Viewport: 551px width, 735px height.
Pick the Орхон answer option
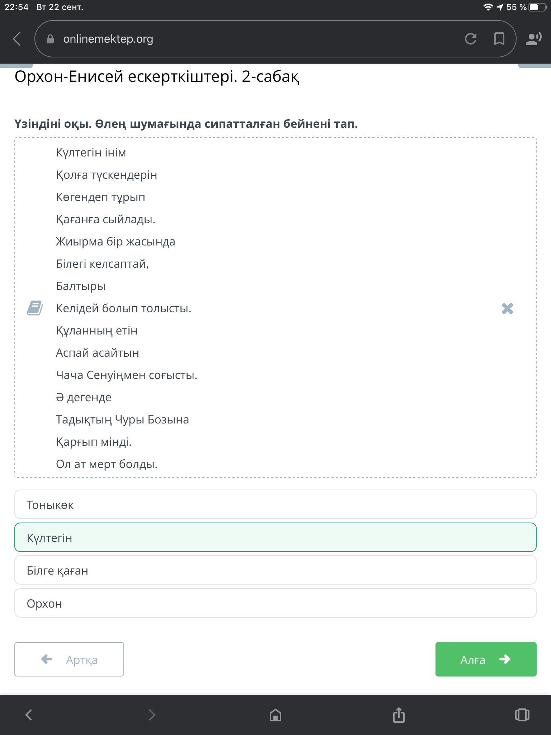coord(275,603)
